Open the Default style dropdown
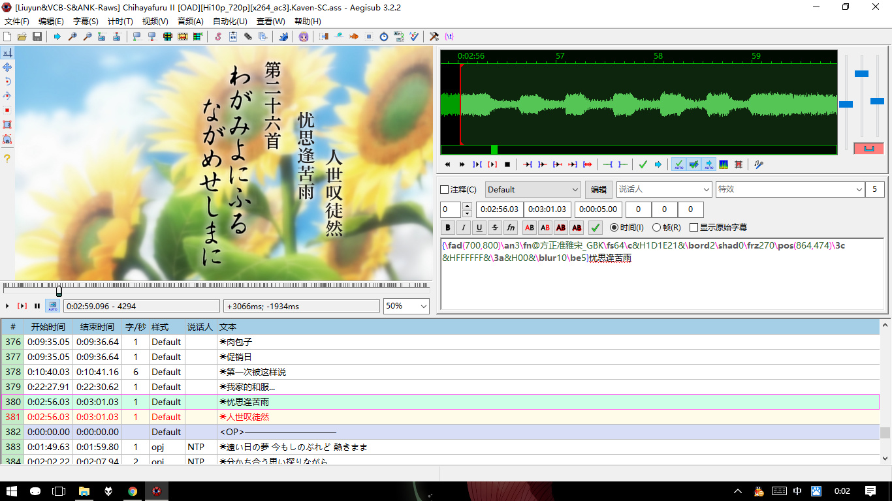Screen dimensions: 892x501 click(x=533, y=190)
